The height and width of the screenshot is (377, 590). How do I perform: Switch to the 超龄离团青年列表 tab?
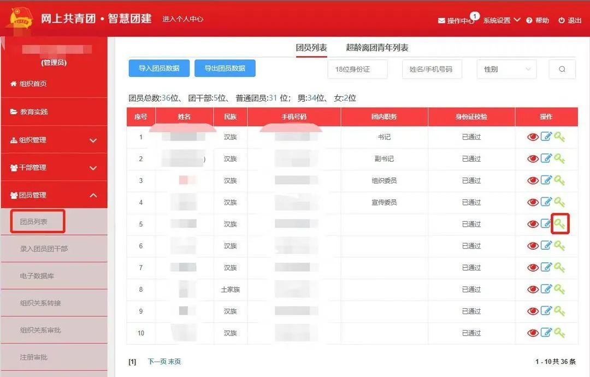(377, 48)
